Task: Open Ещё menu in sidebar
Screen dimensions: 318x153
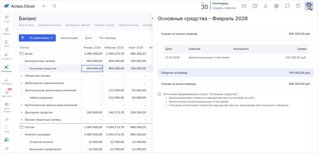Action: click(x=7, y=128)
